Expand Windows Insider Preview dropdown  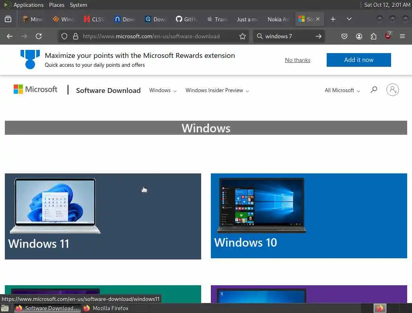[217, 91]
